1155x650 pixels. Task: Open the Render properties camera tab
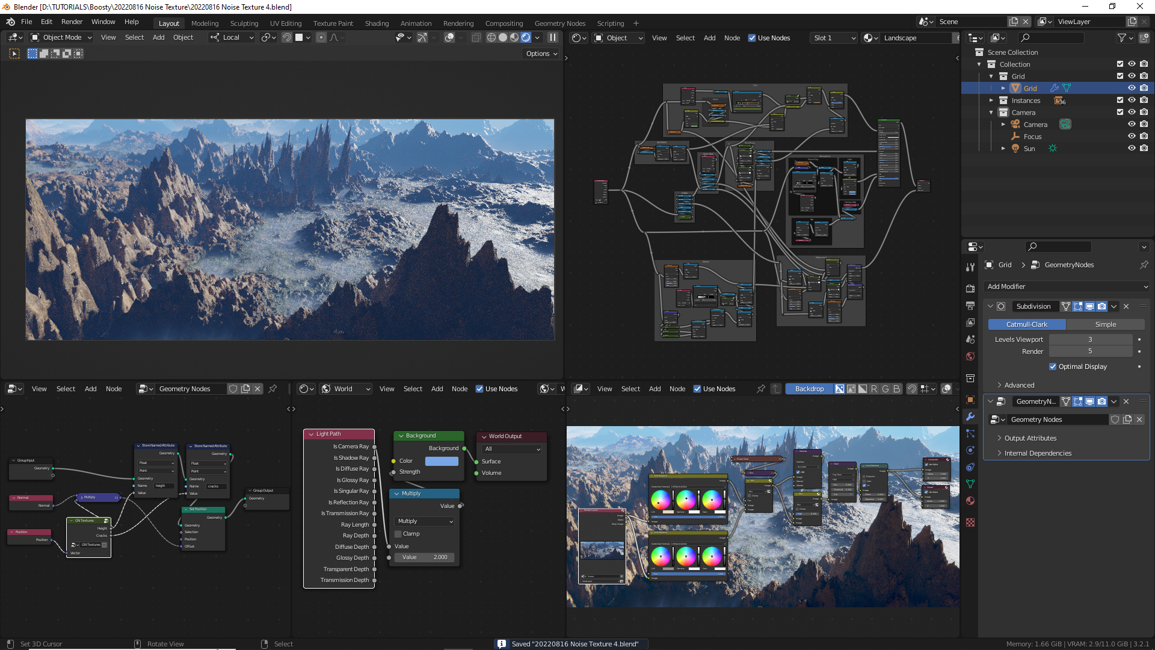(970, 289)
